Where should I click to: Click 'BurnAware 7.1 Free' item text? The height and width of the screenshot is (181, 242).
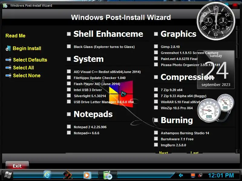pos(177,139)
